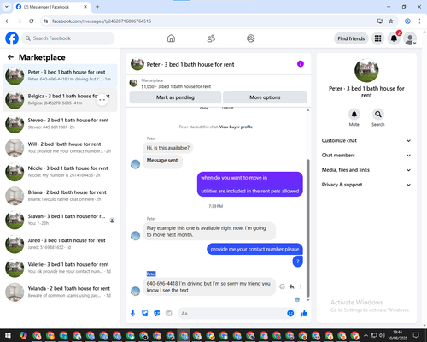427x342 pixels.
Task: Bookmark this page with star icon
Action: tap(391, 21)
